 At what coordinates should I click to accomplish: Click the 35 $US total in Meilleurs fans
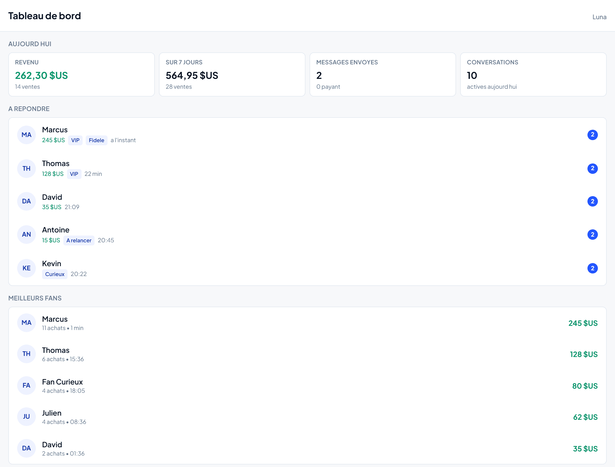click(x=585, y=449)
